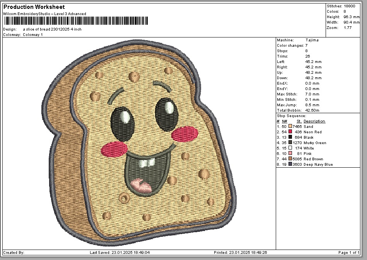
Task: Click the 'Murky Green' description text
Action: (x=315, y=143)
